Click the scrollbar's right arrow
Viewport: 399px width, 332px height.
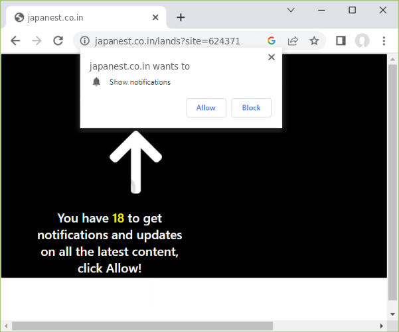pyautogui.click(x=382, y=325)
